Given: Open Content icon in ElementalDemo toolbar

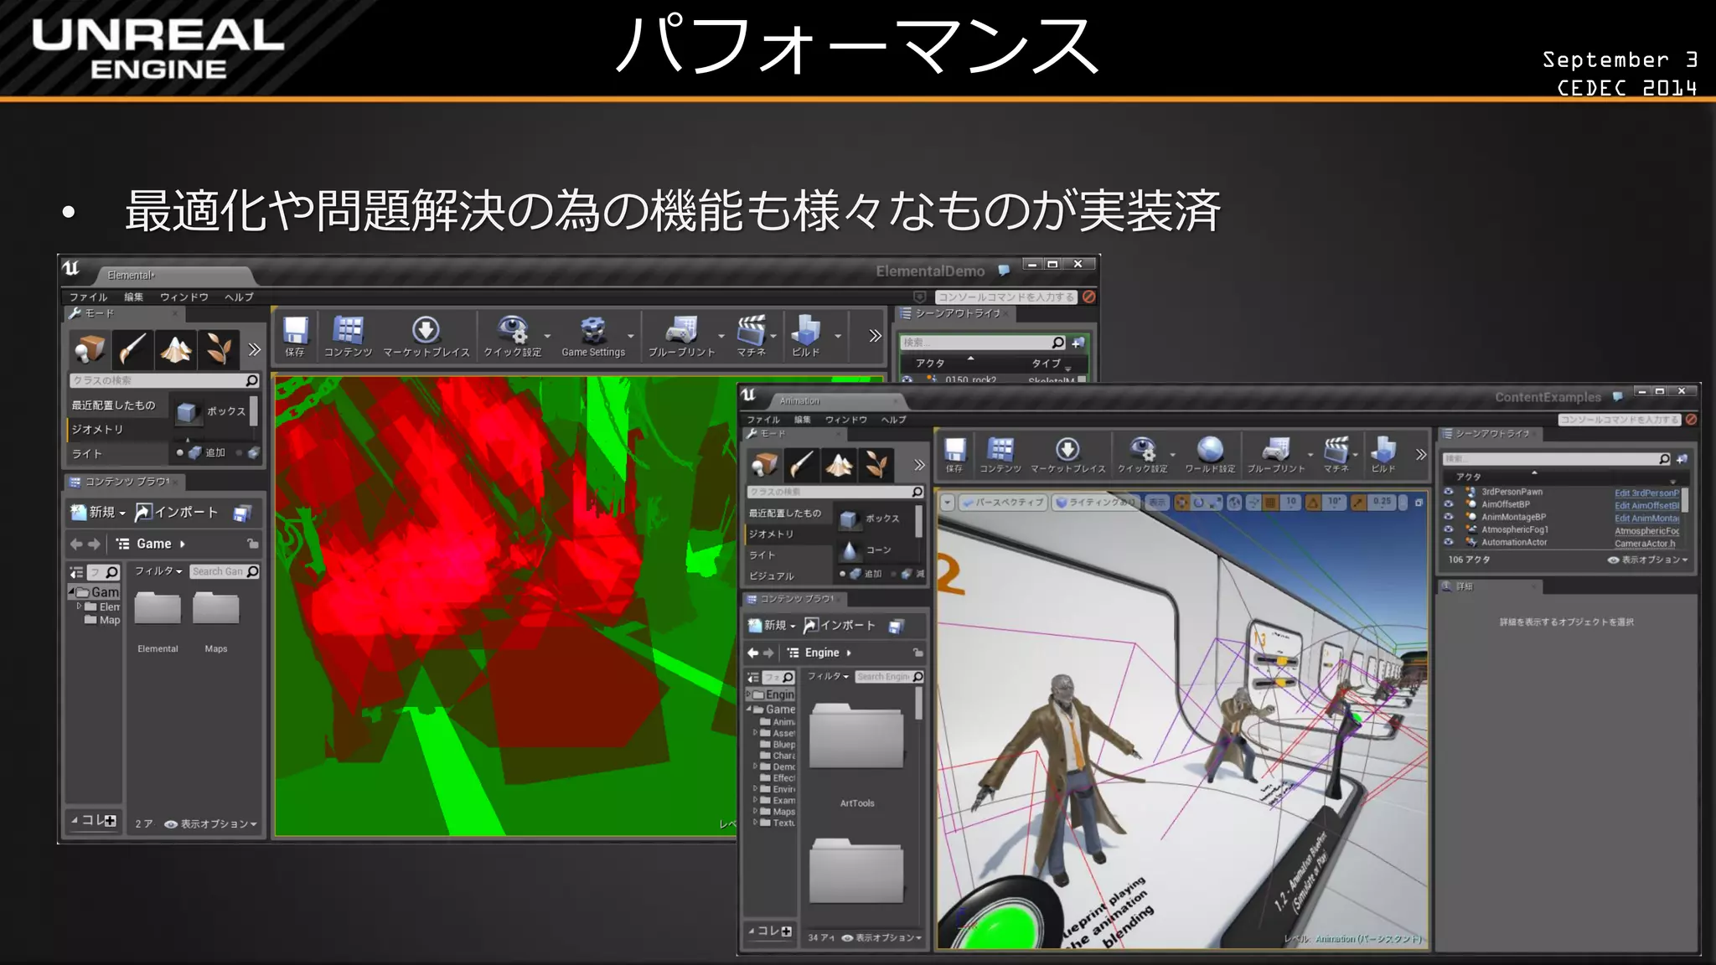Looking at the screenshot, I should tap(348, 330).
